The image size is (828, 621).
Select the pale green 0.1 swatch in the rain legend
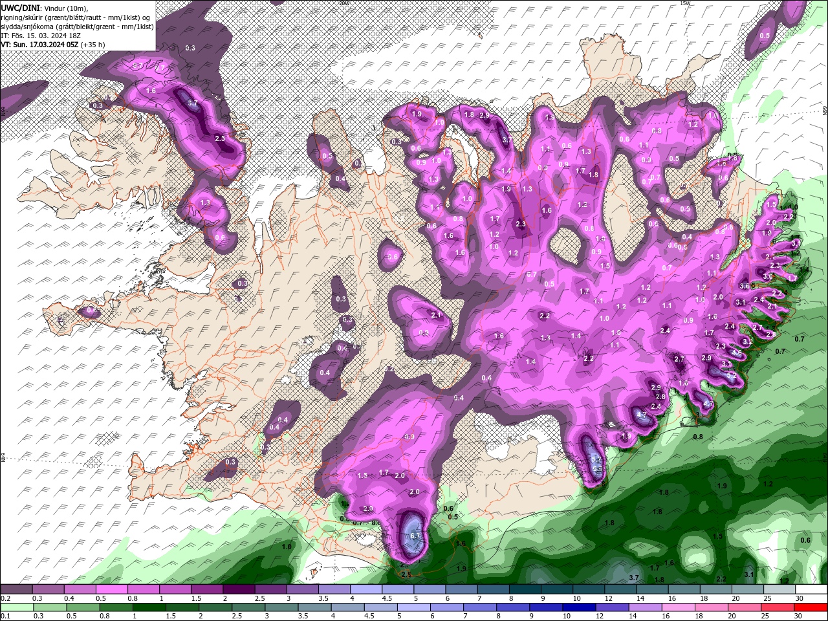click(17, 607)
